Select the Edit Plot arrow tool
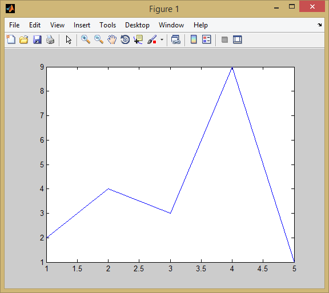The image size is (329, 293). 69,39
